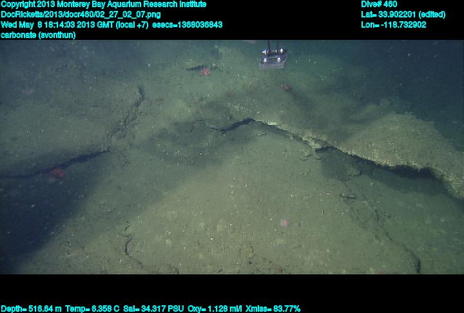The width and height of the screenshot is (464, 313).
Task: Click the sampling instrument box in the video frame
Action: pos(273,58)
